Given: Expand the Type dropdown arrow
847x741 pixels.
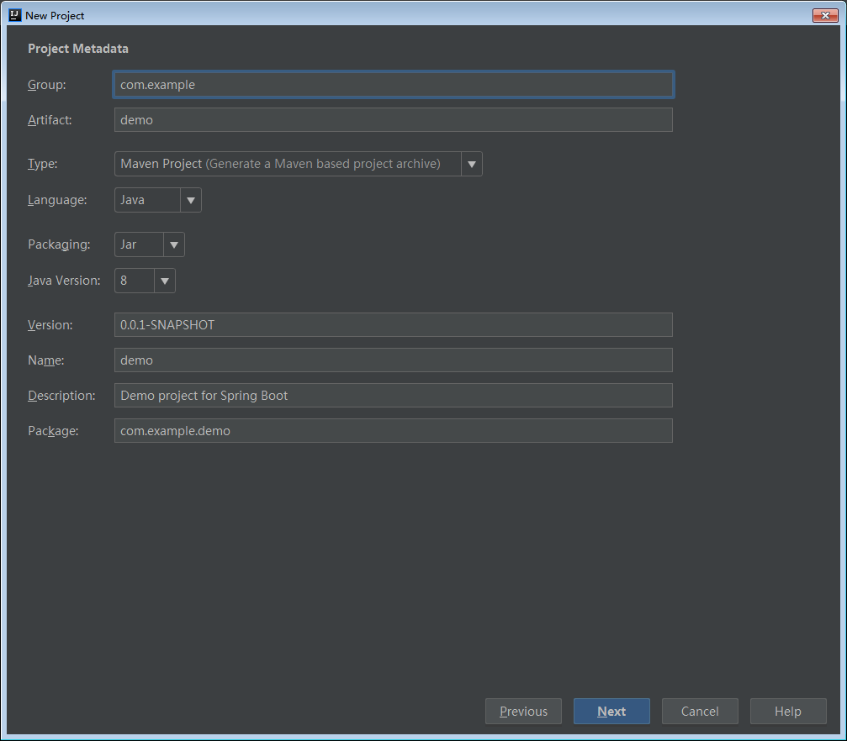Looking at the screenshot, I should [x=472, y=164].
